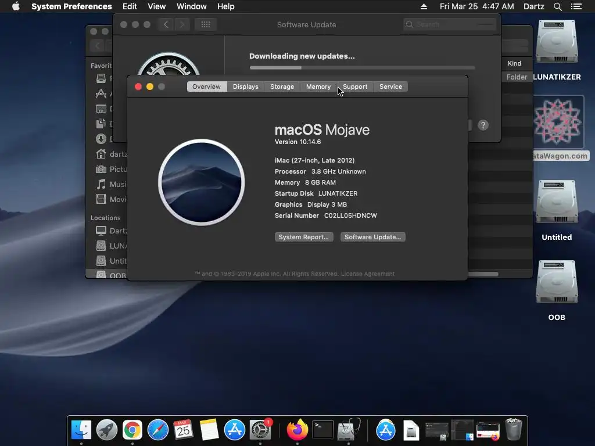The height and width of the screenshot is (446, 595).
Task: Click Show All grid button in Software Update
Action: pyautogui.click(x=206, y=24)
